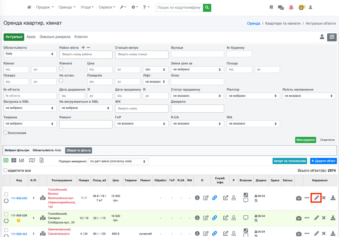The image size is (339, 237).
Task: Click the home icon in navigation bar
Action: (29, 7)
